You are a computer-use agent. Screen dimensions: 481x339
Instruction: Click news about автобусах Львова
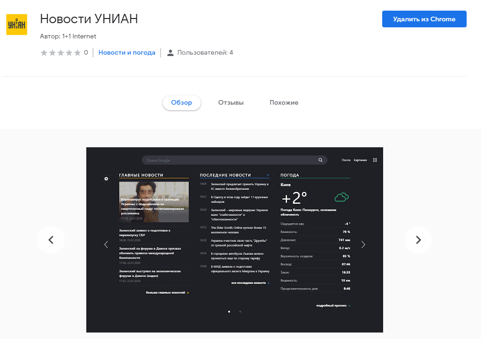pyautogui.click(x=237, y=256)
